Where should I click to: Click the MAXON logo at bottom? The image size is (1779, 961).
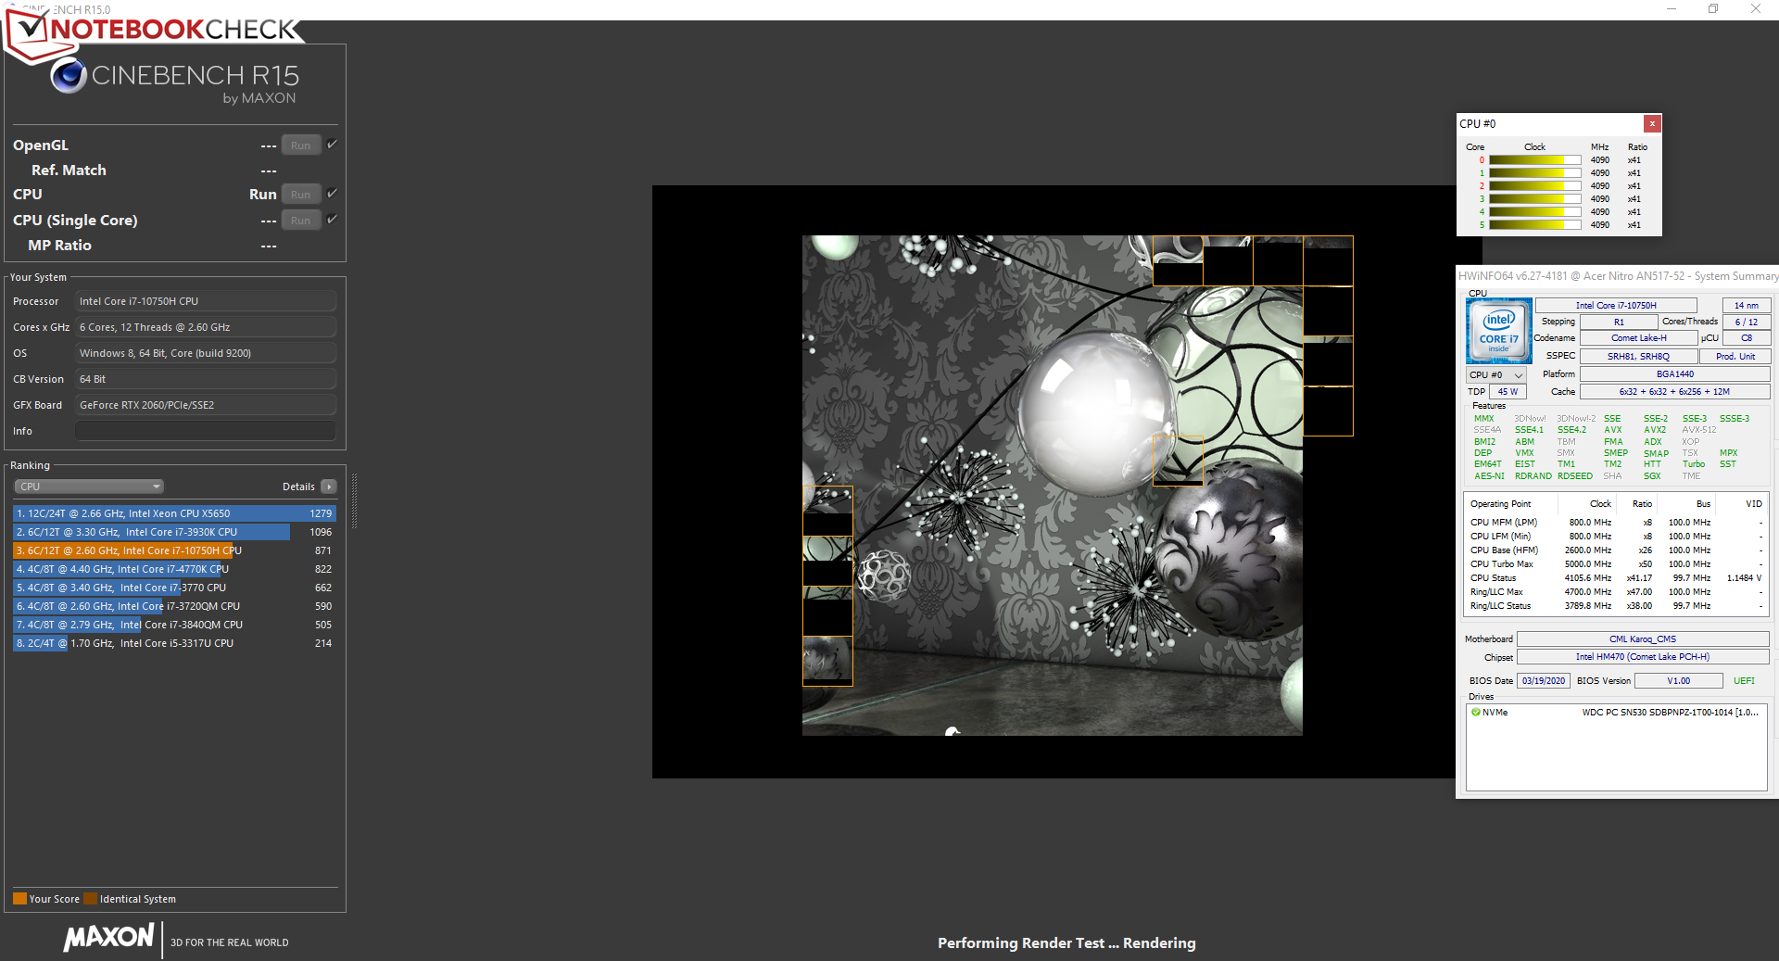[x=108, y=937]
